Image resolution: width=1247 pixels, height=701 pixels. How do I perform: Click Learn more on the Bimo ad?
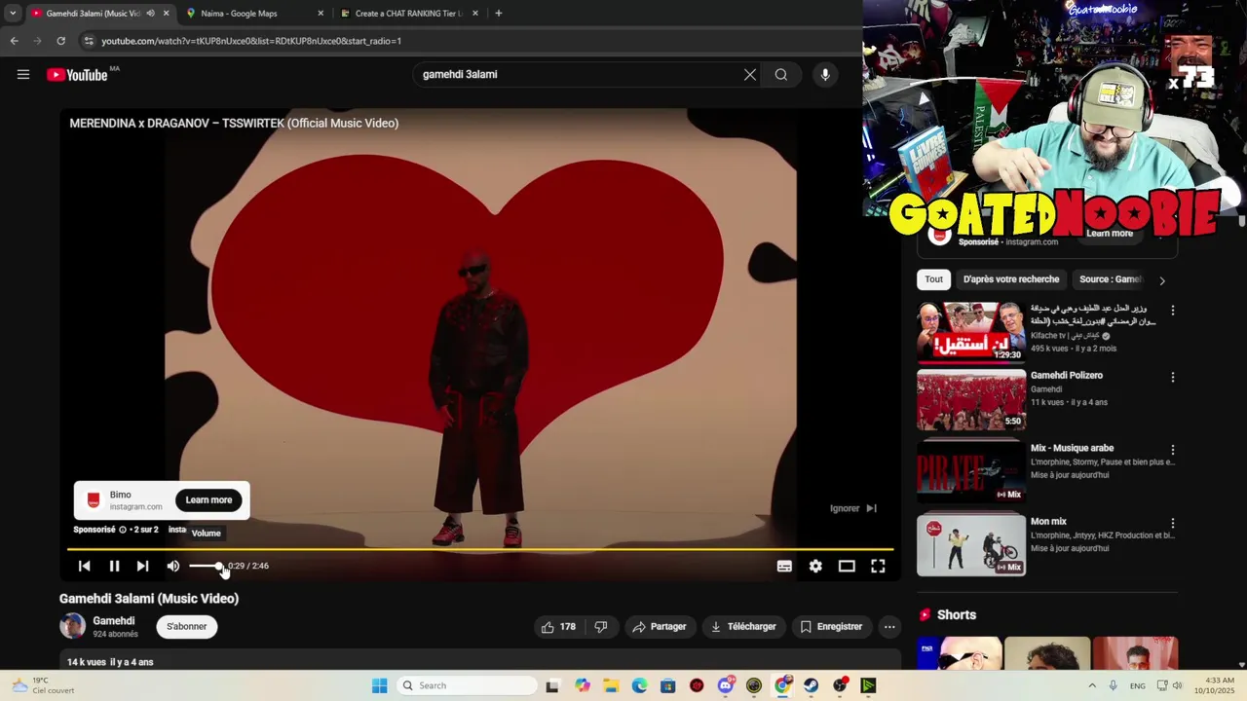click(x=209, y=500)
